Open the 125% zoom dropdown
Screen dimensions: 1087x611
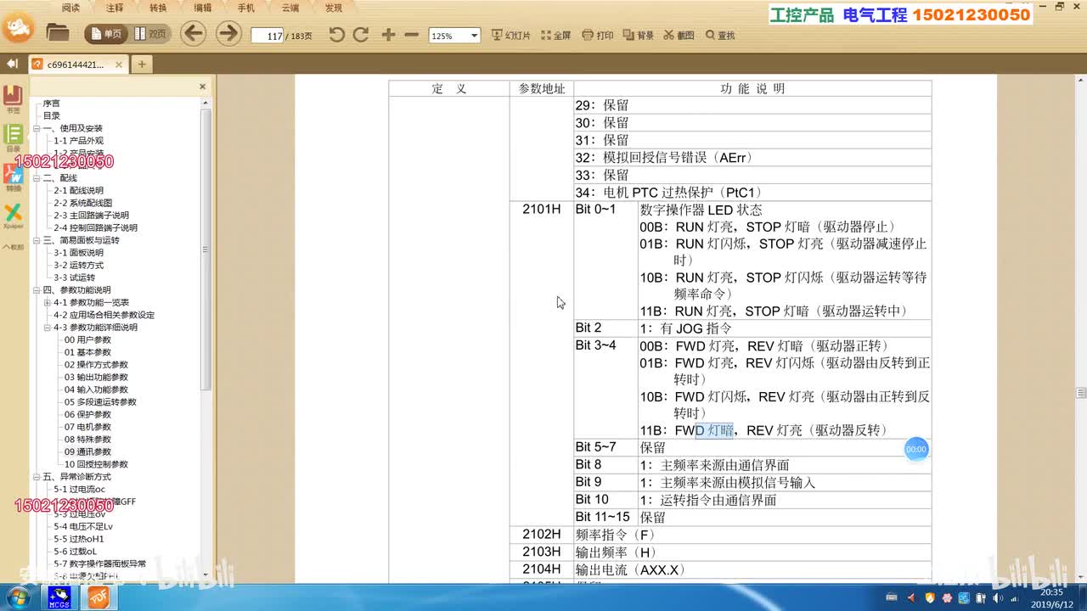(x=475, y=36)
